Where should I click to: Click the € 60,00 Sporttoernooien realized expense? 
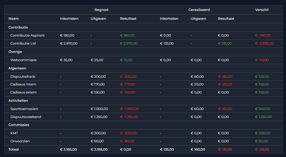[x=197, y=109]
